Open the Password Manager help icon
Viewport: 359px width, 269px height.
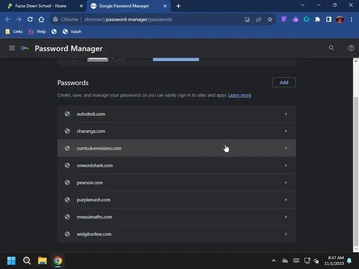point(351,48)
